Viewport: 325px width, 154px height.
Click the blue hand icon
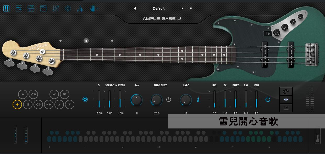(x=92, y=9)
